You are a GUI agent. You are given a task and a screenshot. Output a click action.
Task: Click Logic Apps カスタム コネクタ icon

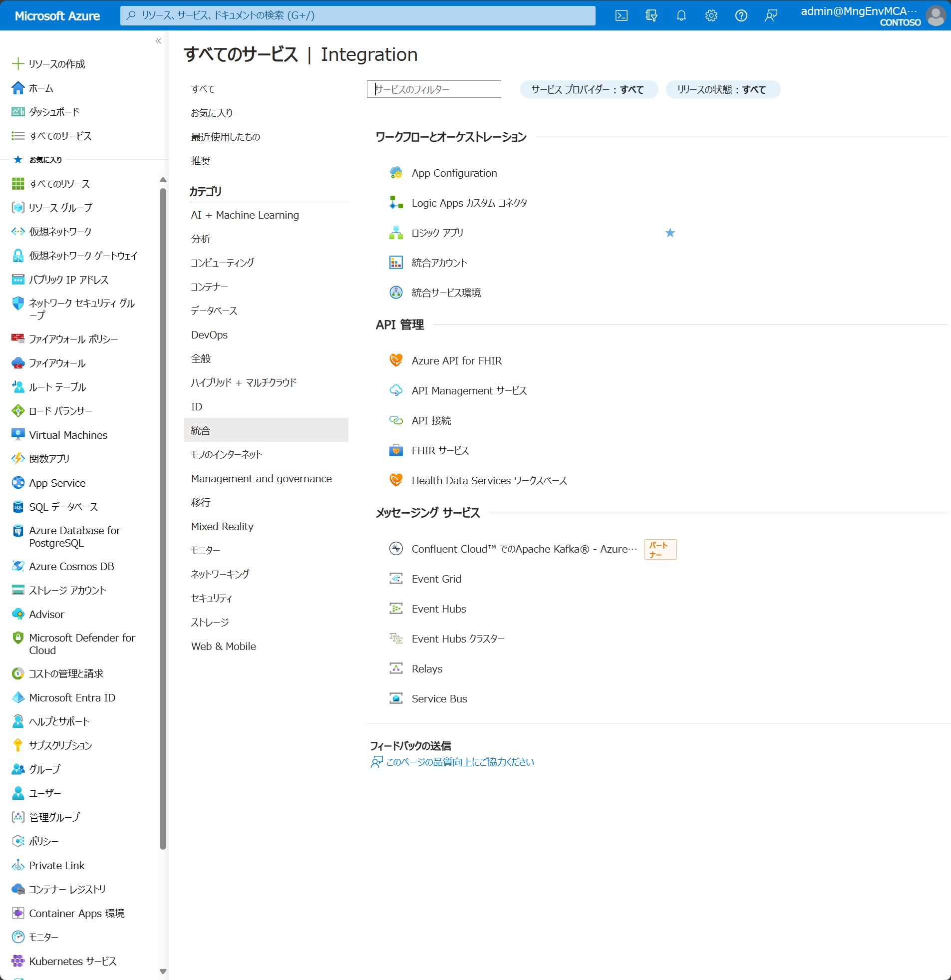pos(396,203)
